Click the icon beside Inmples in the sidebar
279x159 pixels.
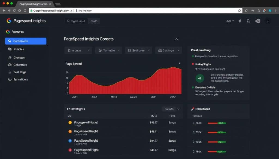(x=10, y=49)
